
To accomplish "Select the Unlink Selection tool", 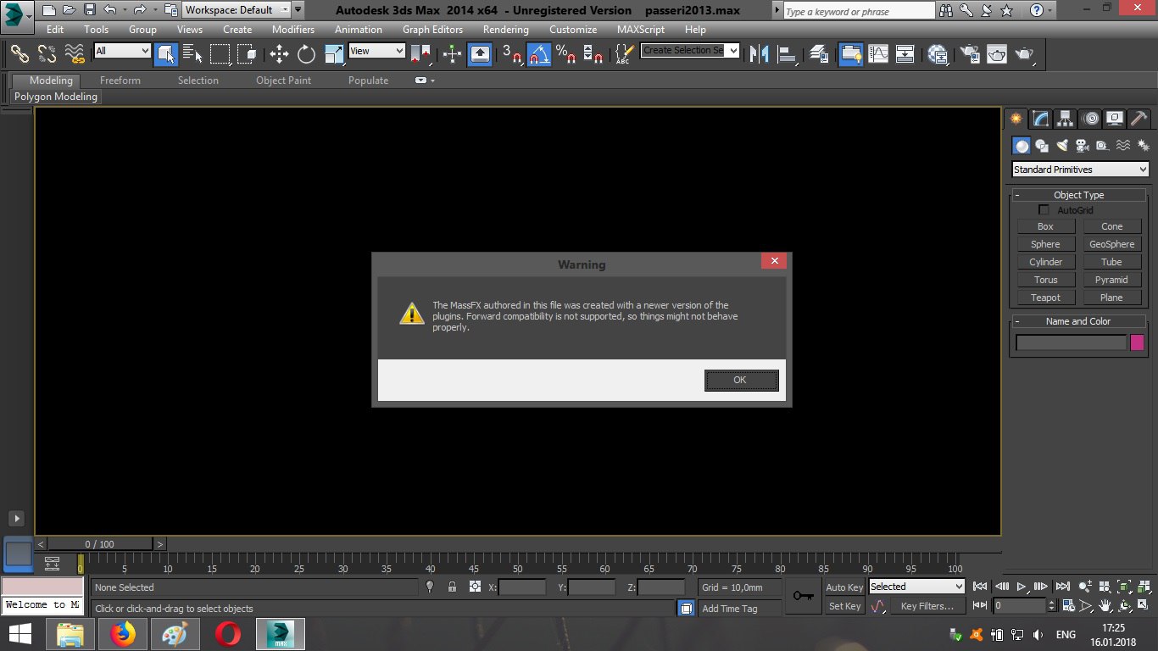I will click(47, 54).
